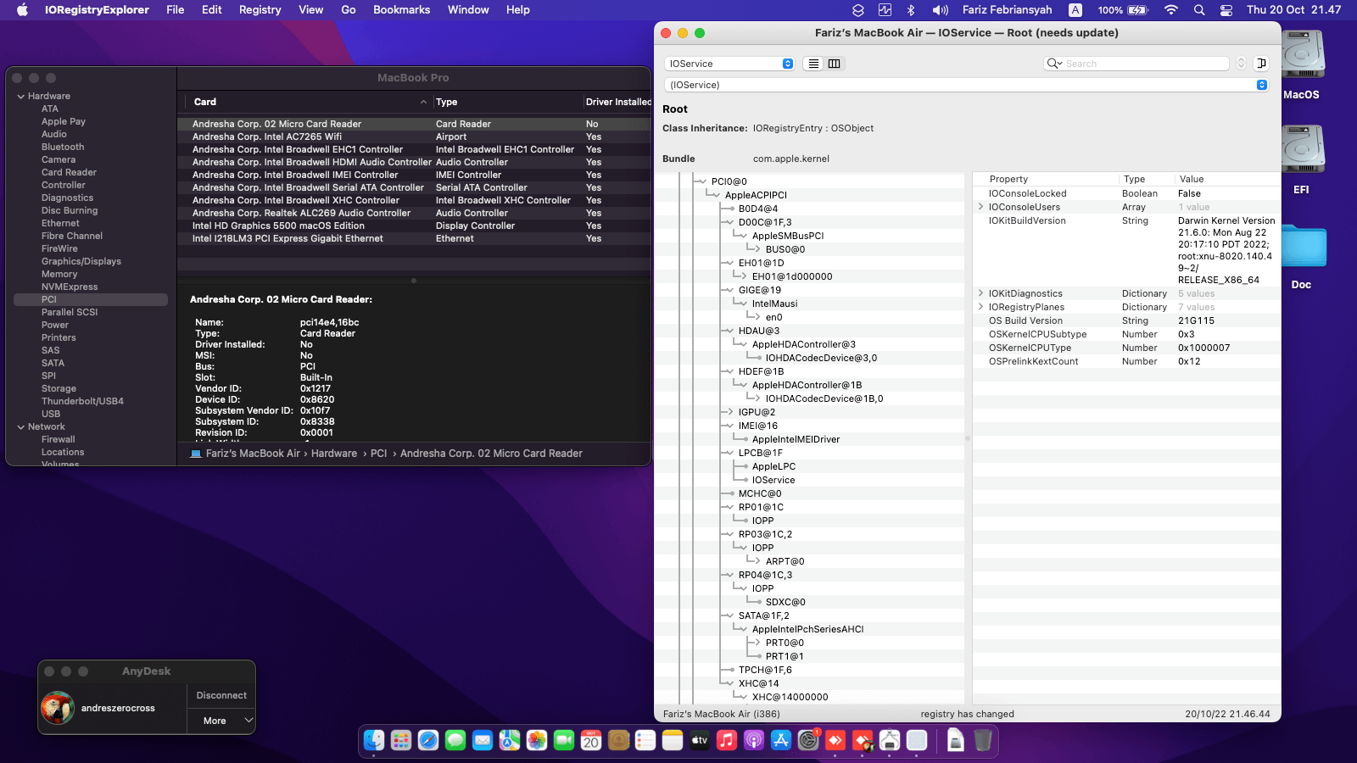Select the AppleIntelMEIDriver registry node
Image resolution: width=1357 pixels, height=763 pixels.
click(x=796, y=439)
